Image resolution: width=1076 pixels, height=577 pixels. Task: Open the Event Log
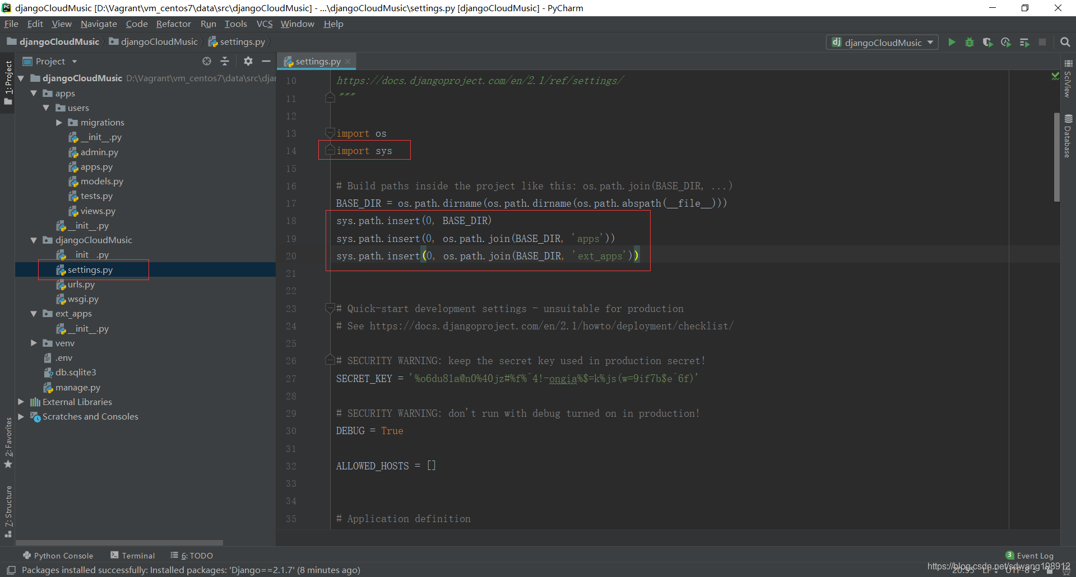click(x=1029, y=556)
